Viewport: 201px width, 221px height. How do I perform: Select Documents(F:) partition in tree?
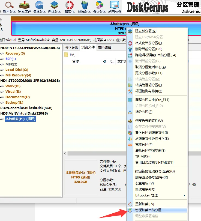17,97
